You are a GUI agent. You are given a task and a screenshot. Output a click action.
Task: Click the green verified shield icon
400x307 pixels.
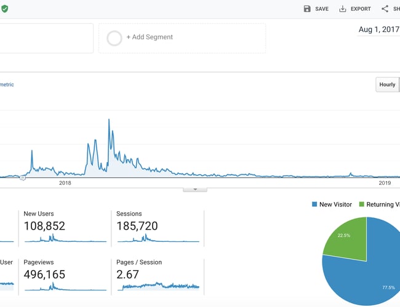[4, 9]
